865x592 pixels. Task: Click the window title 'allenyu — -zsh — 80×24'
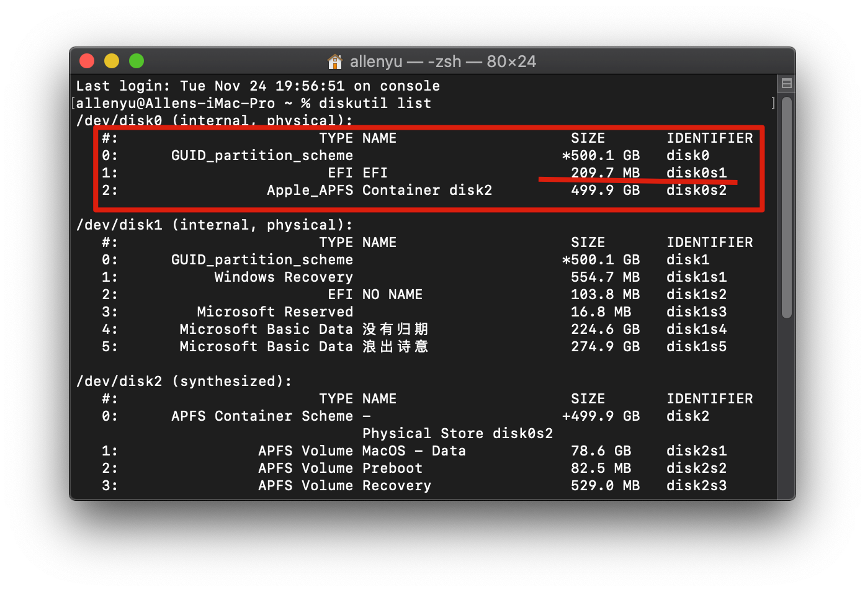click(442, 61)
